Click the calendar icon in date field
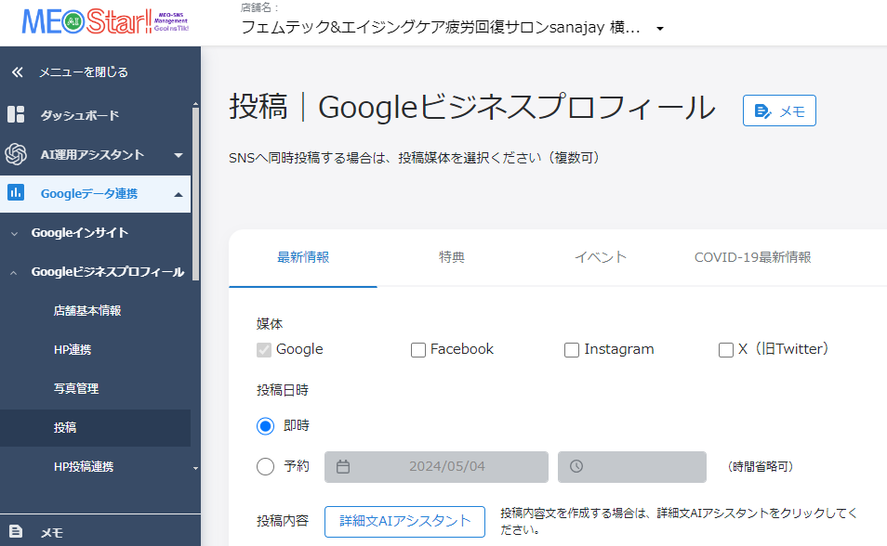Screen dimensions: 887x546 click(x=343, y=466)
